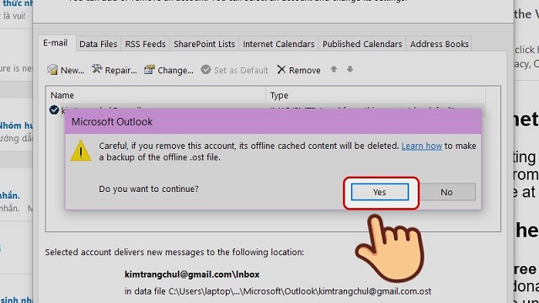The height and width of the screenshot is (303, 539).
Task: Click the Set as Default label
Action: [241, 71]
